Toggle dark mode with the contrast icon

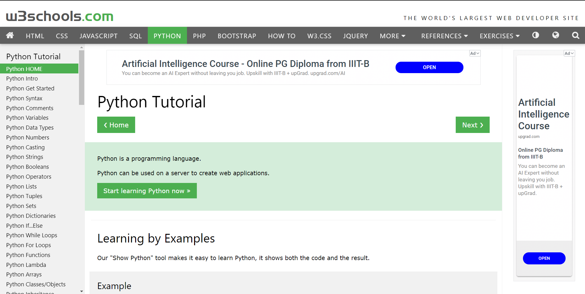pos(535,35)
